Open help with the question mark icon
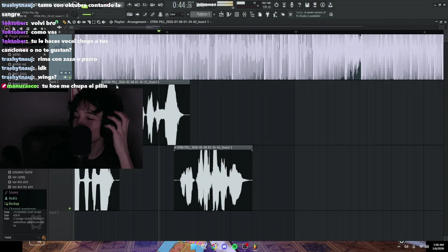 [300, 5]
